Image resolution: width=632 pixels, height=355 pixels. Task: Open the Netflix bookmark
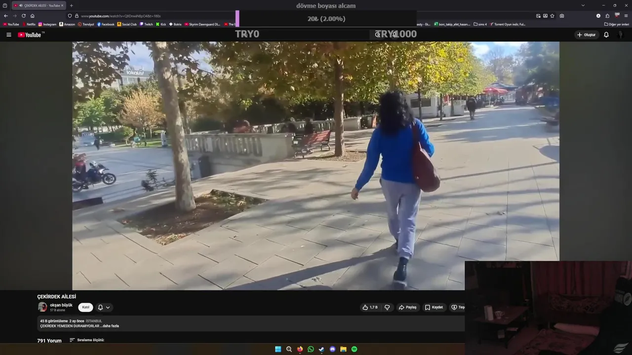coord(29,24)
